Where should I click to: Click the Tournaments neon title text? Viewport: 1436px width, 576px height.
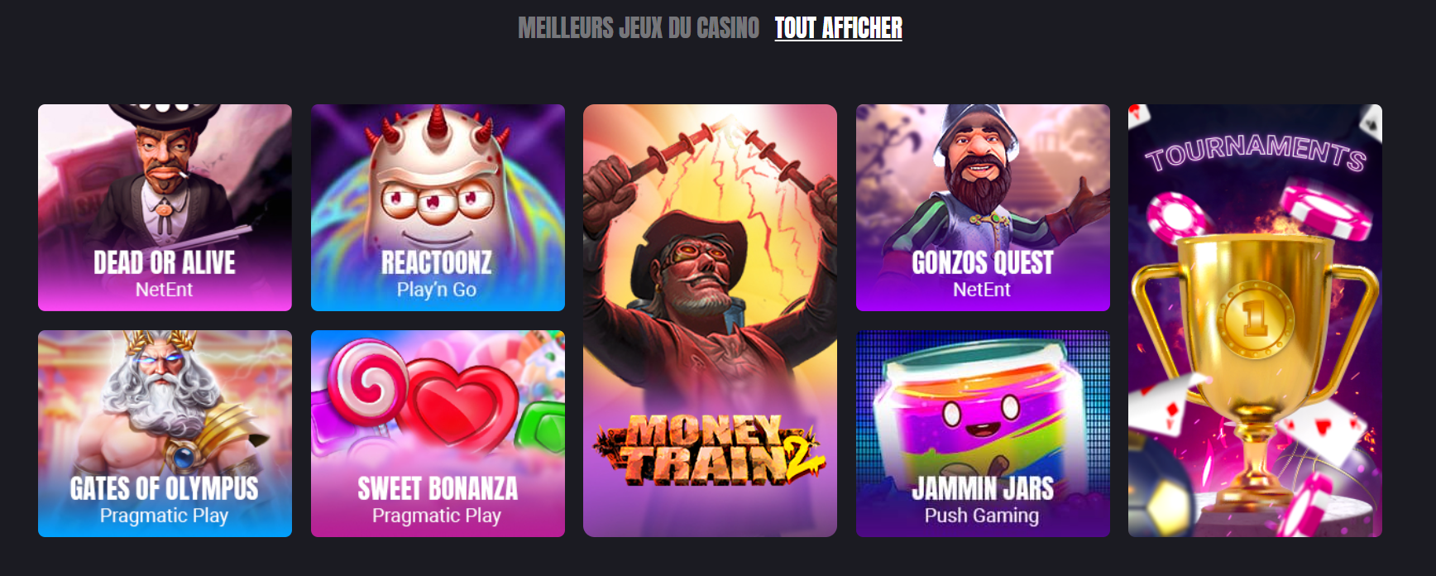tap(1255, 152)
